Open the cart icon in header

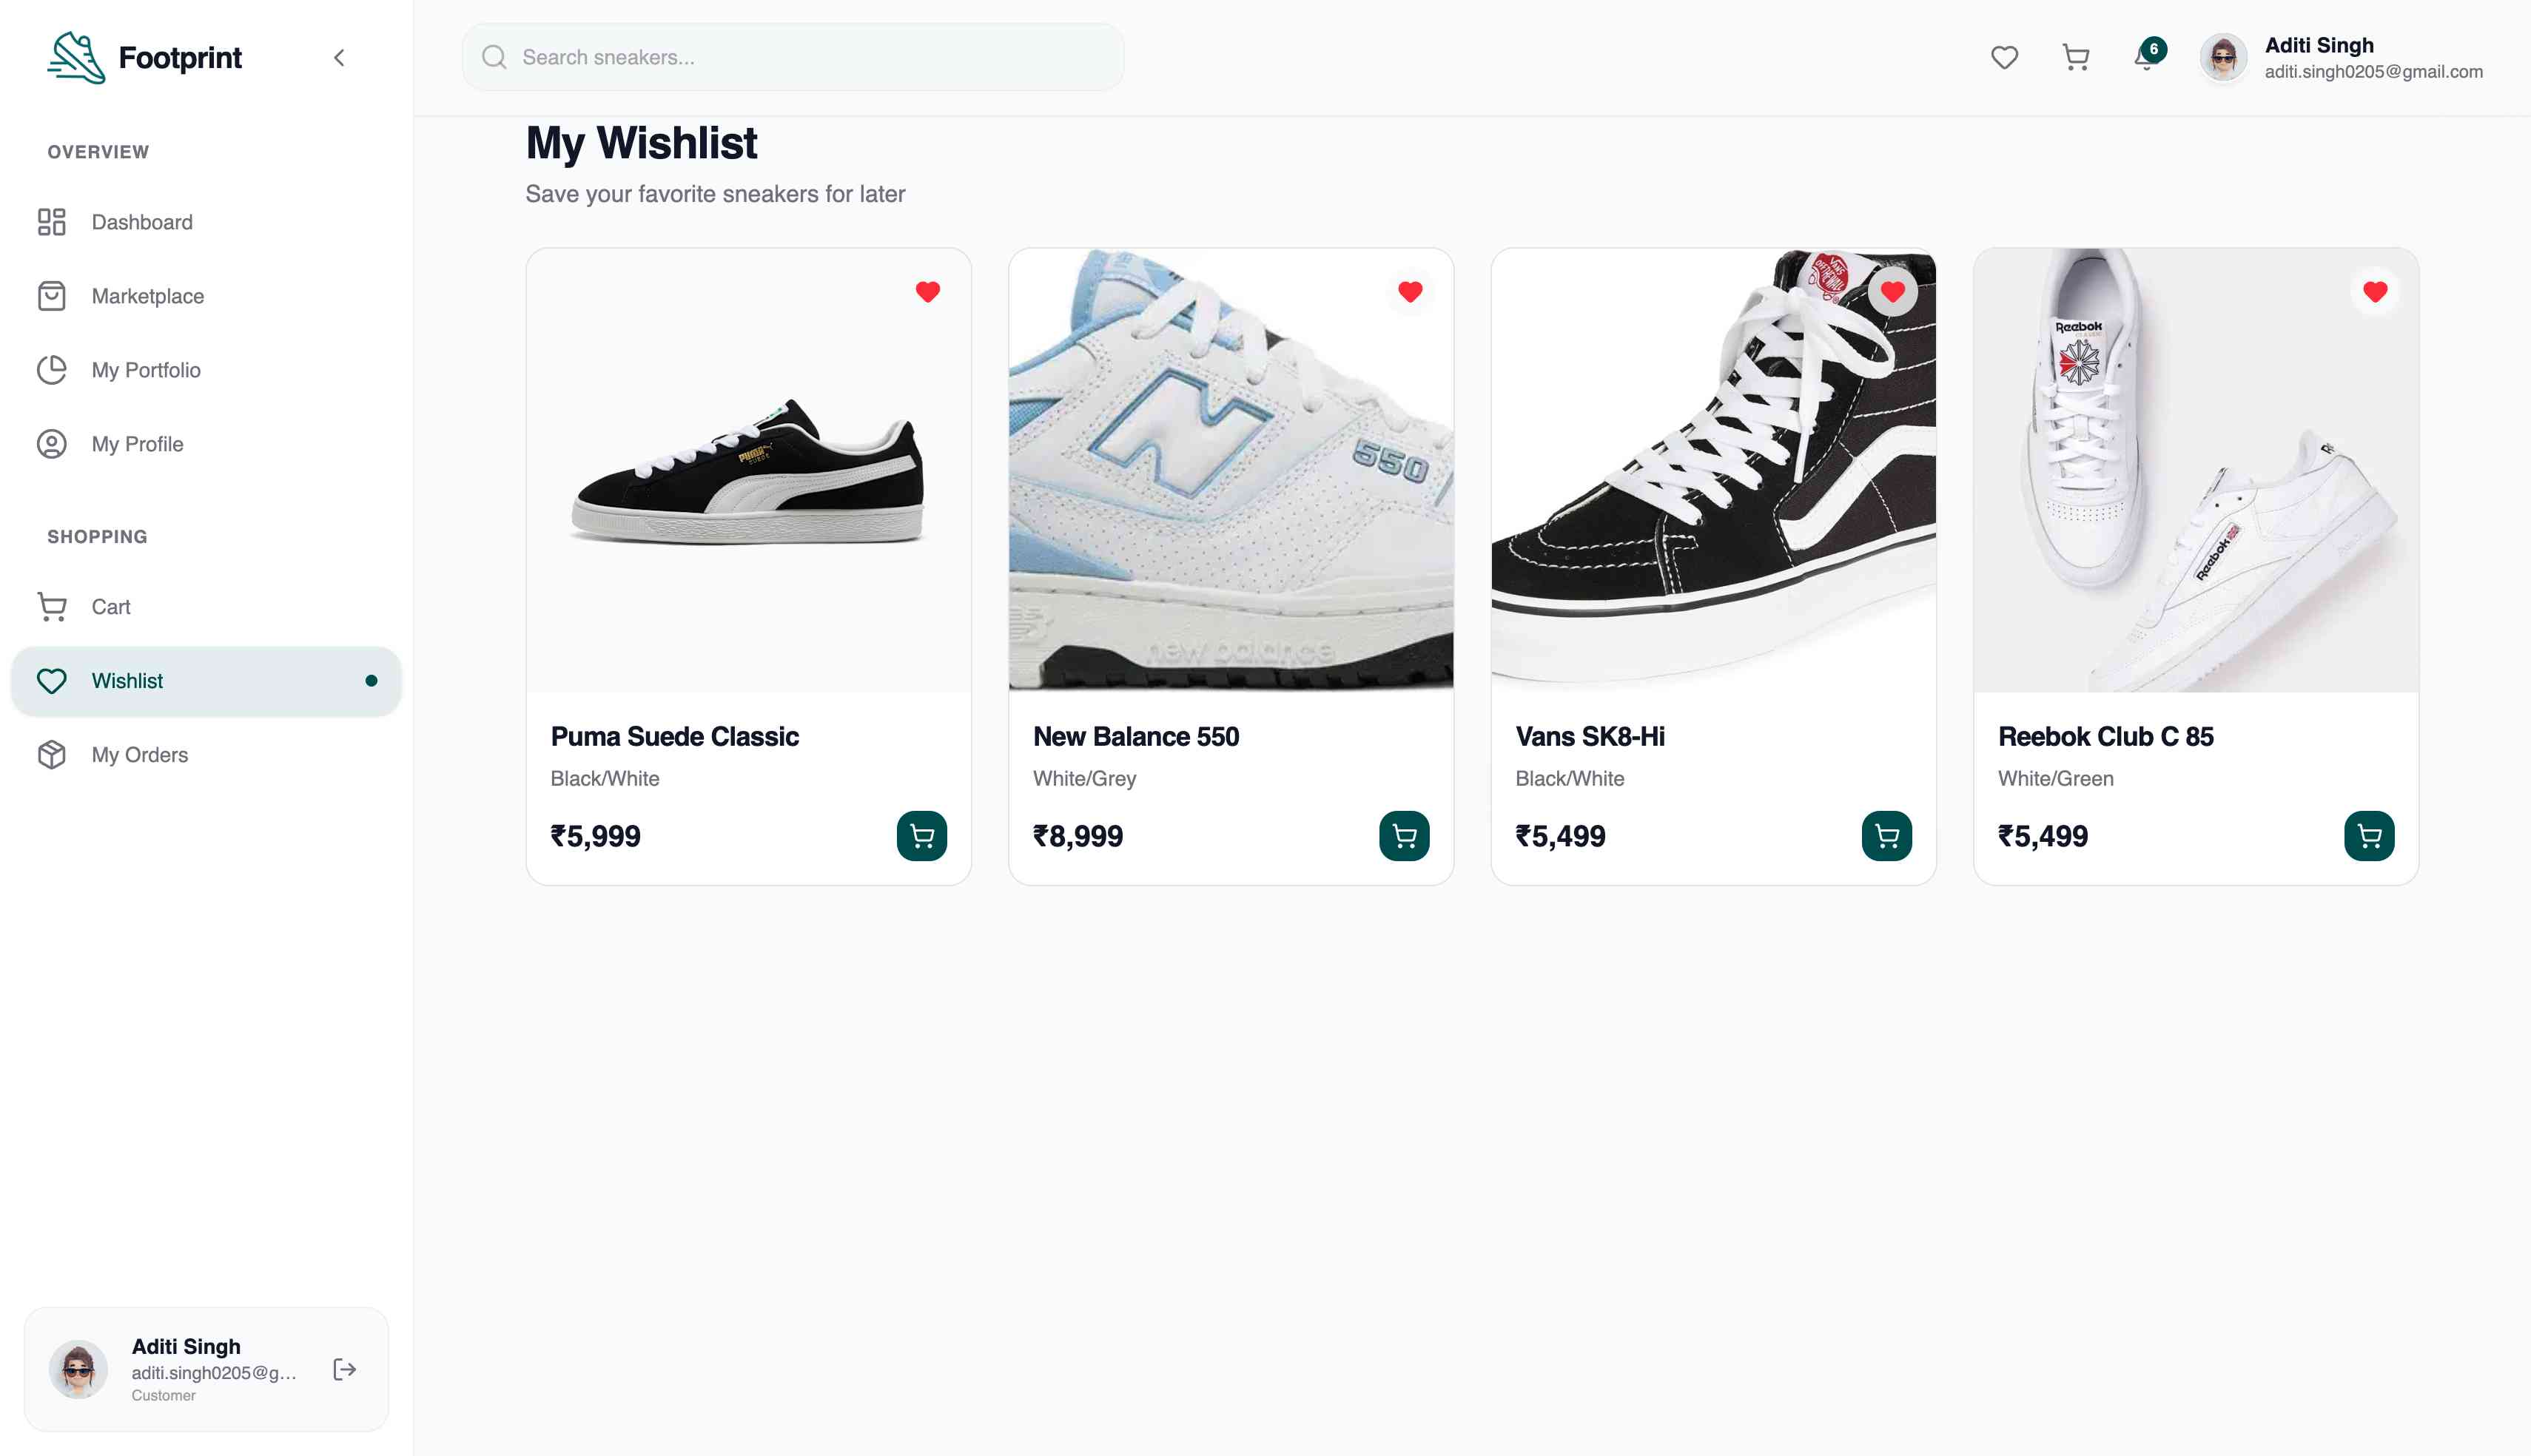click(x=2076, y=57)
